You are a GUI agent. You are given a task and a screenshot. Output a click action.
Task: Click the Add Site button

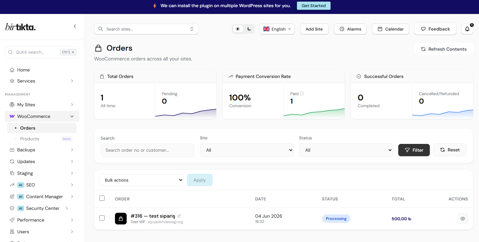[314, 29]
